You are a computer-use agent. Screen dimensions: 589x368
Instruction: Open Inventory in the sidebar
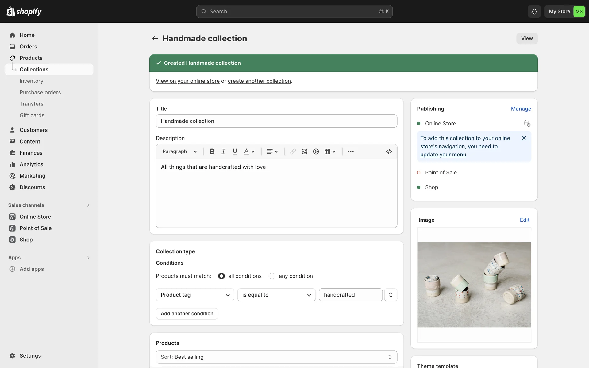pyautogui.click(x=31, y=81)
